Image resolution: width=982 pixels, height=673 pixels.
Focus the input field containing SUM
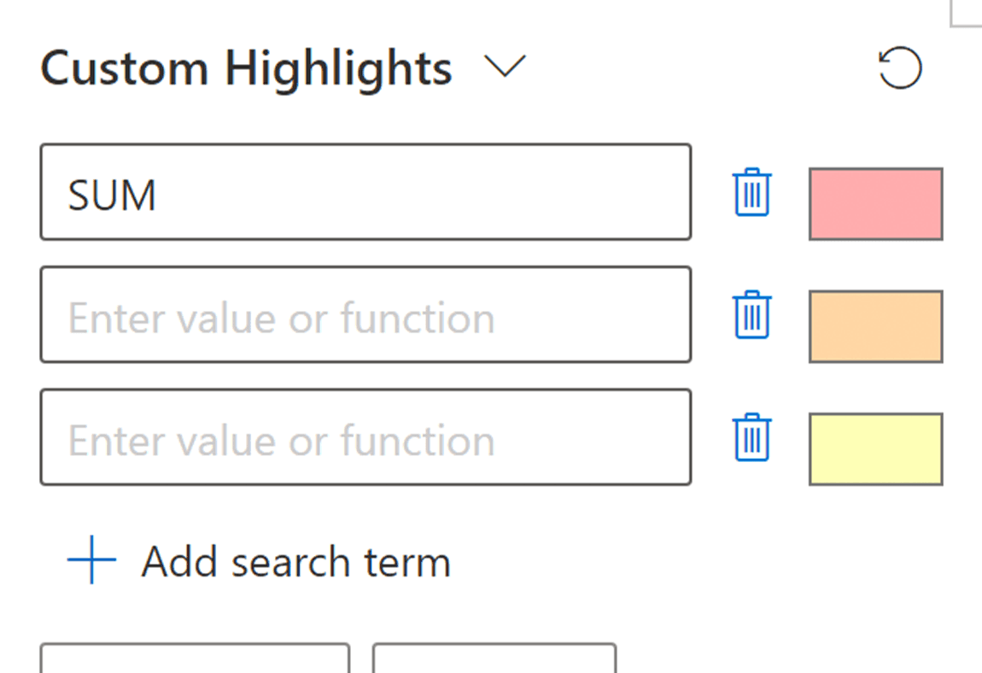tap(365, 192)
